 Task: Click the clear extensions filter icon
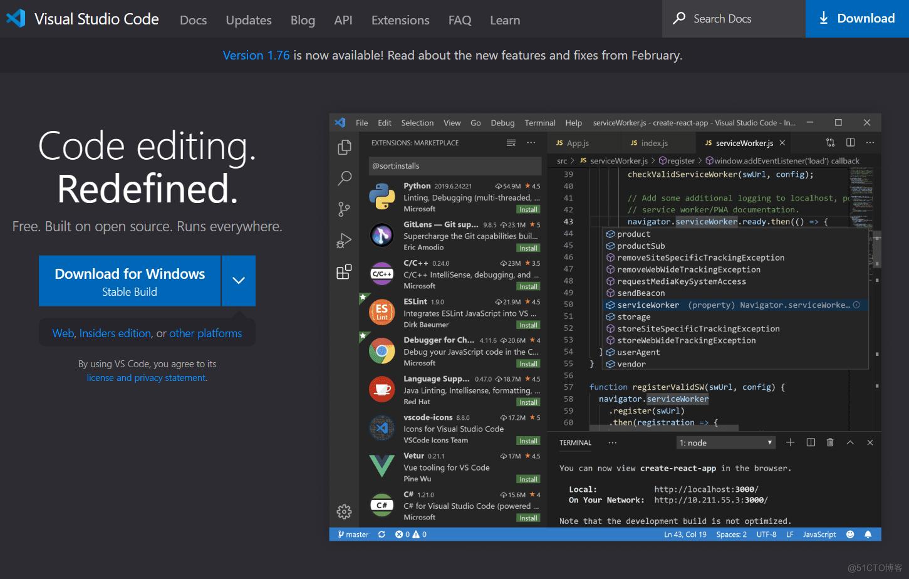[x=511, y=143]
